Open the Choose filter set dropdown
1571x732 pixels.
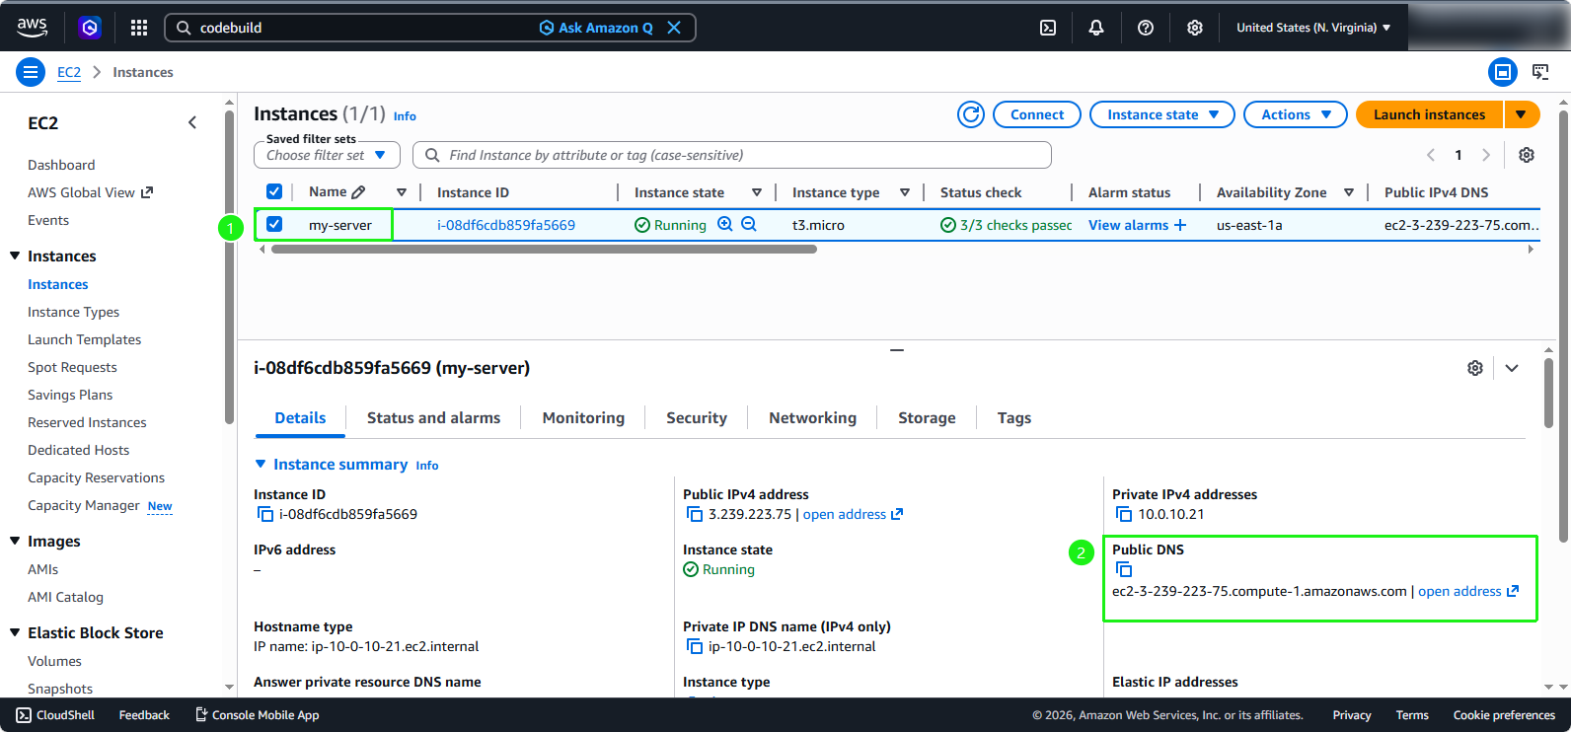pos(327,155)
